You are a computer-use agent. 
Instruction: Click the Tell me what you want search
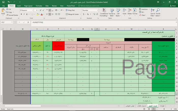tap(89, 6)
